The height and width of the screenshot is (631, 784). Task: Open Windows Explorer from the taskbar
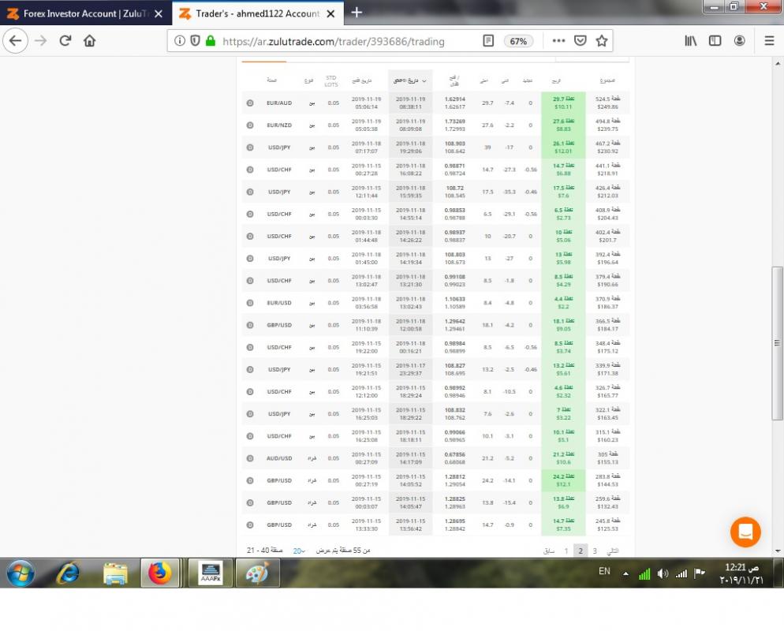[114, 573]
